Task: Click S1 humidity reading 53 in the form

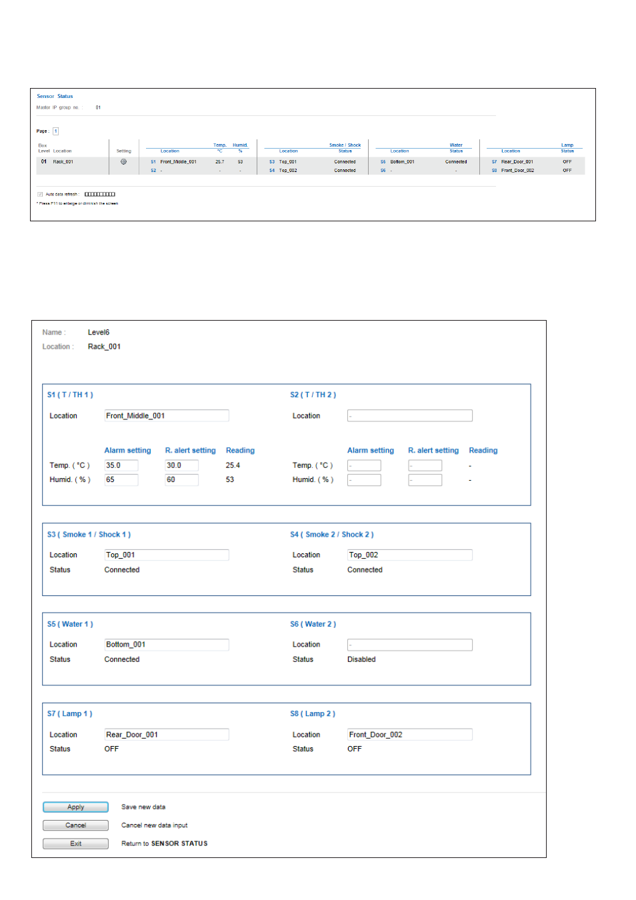Action: tap(229, 479)
